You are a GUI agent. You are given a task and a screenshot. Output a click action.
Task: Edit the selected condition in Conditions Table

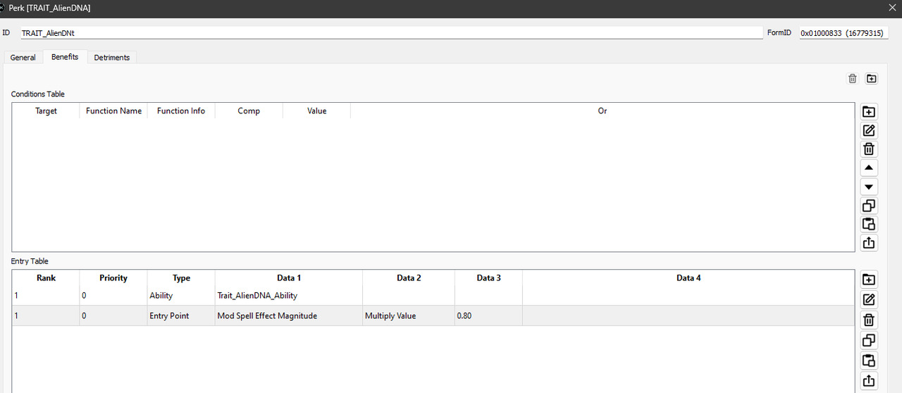(x=869, y=130)
